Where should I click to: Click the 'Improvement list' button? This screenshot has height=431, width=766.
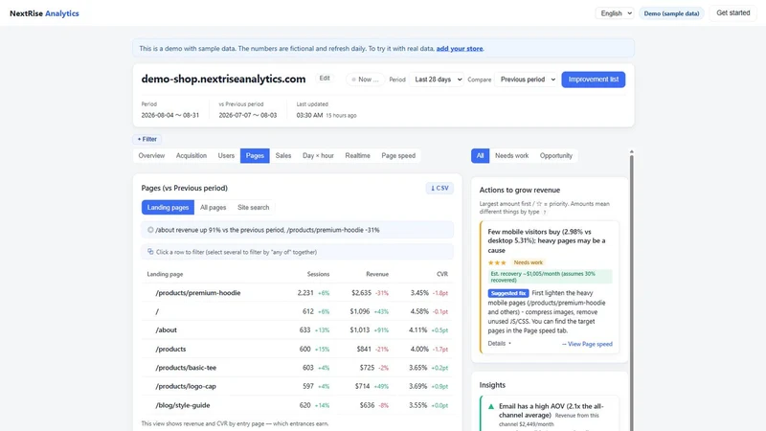tap(594, 79)
